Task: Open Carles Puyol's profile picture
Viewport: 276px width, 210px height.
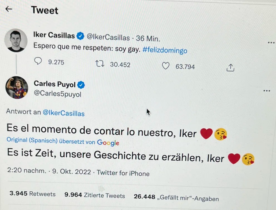Action: (17, 87)
